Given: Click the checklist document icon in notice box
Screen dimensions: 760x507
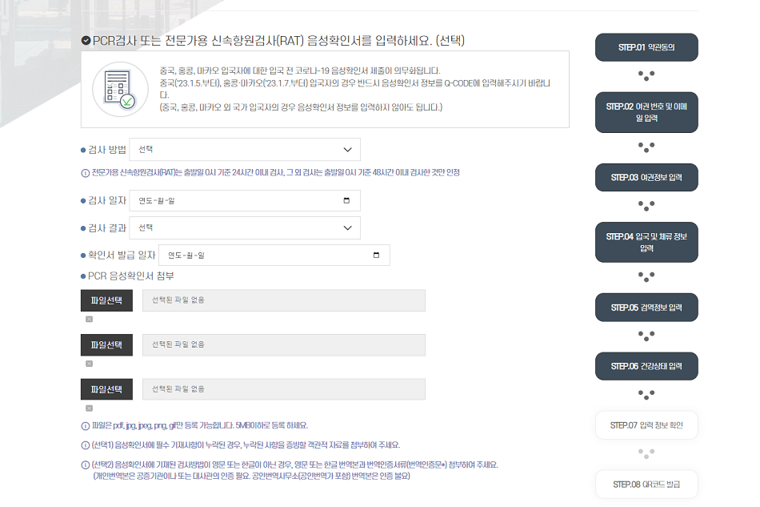Looking at the screenshot, I should 120,89.
